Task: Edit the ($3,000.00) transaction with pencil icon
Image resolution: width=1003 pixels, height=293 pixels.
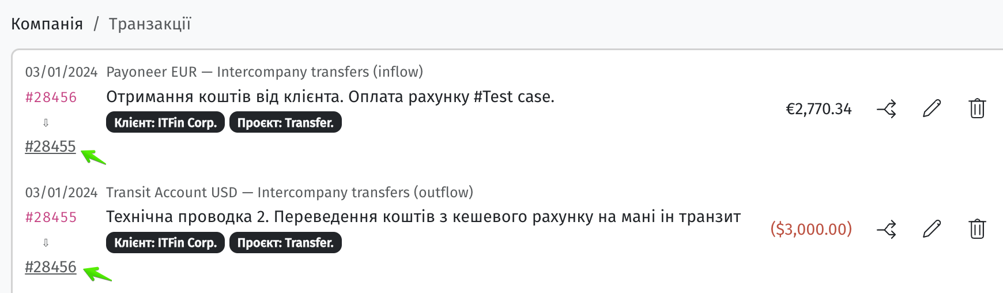Action: click(x=932, y=229)
